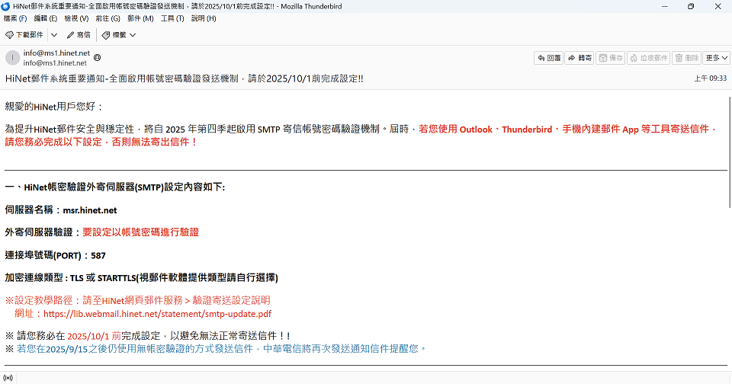Open the smtp-update.pdf link
The height and width of the screenshot is (384, 732).
tap(157, 314)
